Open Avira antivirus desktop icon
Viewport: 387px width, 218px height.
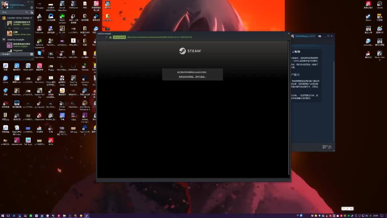(x=51, y=141)
